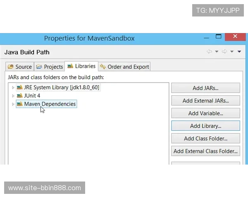
Task: Switch to the Libraries tab
Action: (81, 66)
